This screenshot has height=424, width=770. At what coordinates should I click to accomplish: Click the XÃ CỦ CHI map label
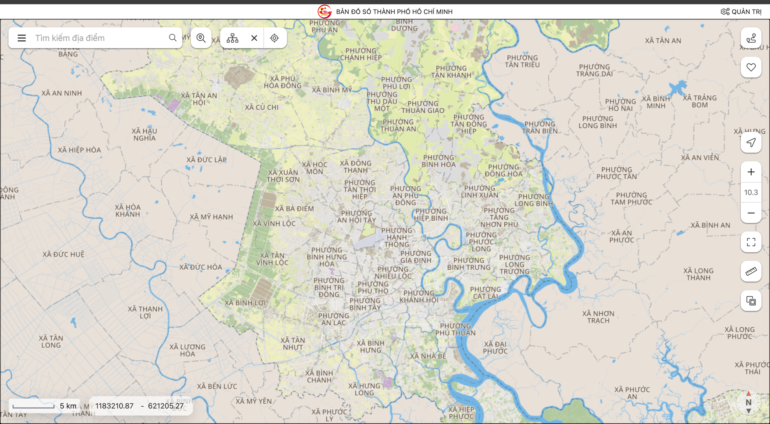tap(261, 107)
